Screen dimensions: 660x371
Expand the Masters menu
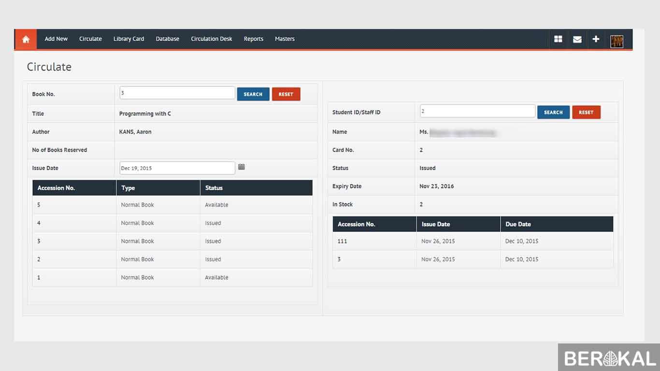[285, 39]
